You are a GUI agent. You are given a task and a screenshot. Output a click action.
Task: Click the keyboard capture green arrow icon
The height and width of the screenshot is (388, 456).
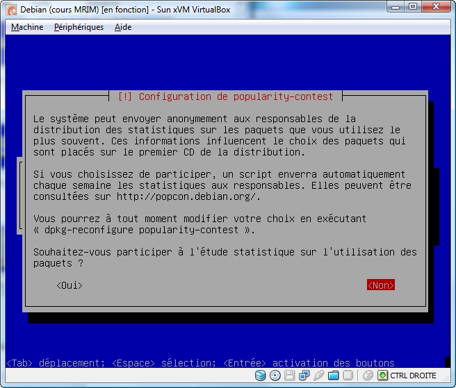click(382, 376)
